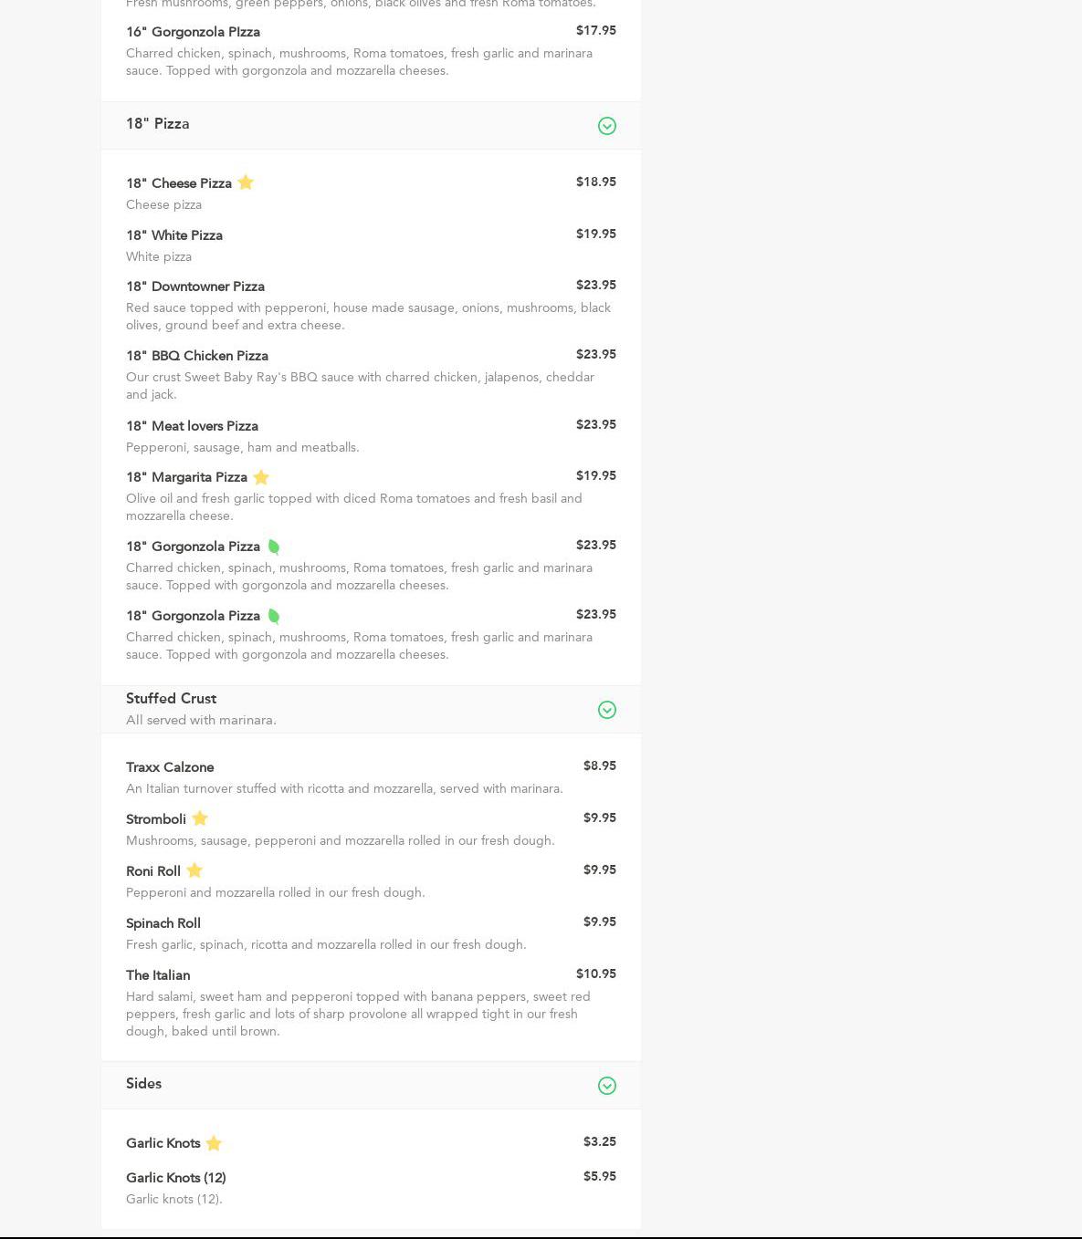Click the leaf icon on the first 18" Gorgonzola Pizza

point(273,547)
